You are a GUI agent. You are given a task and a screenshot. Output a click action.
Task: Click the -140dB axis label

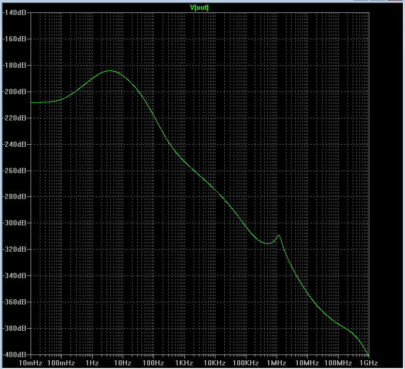tap(14, 12)
